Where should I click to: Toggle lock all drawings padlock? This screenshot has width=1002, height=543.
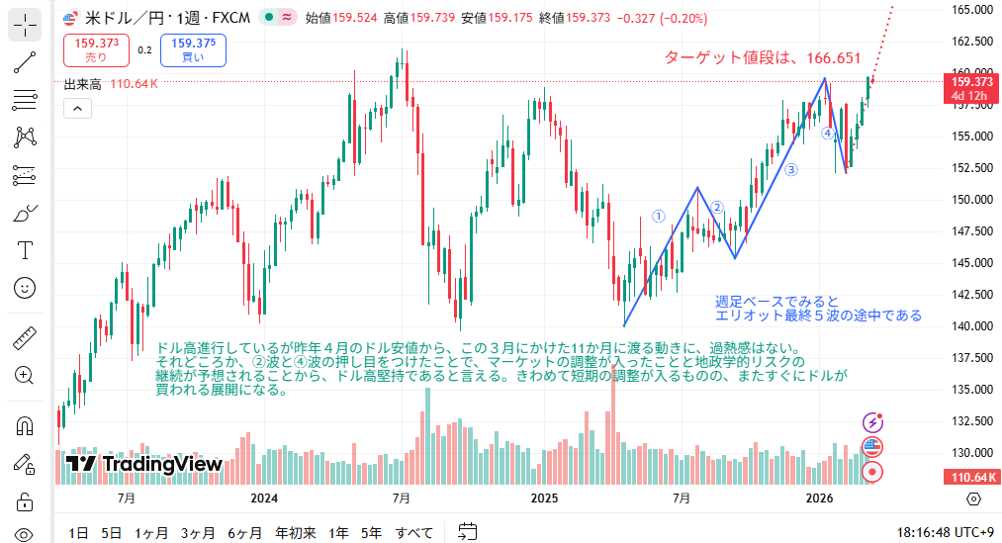click(25, 500)
